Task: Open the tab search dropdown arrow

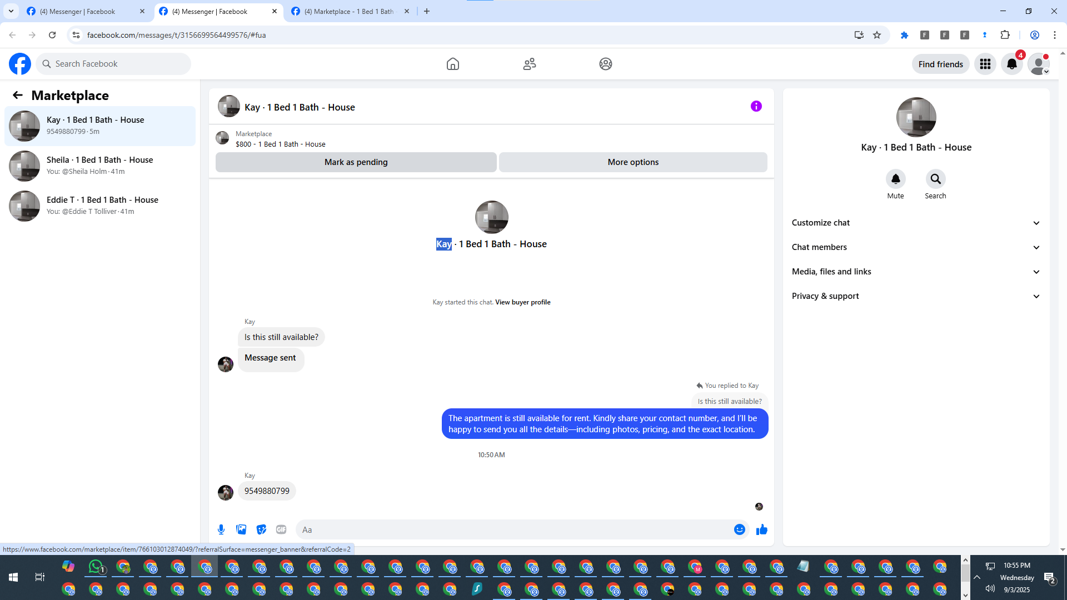Action: 11,11
